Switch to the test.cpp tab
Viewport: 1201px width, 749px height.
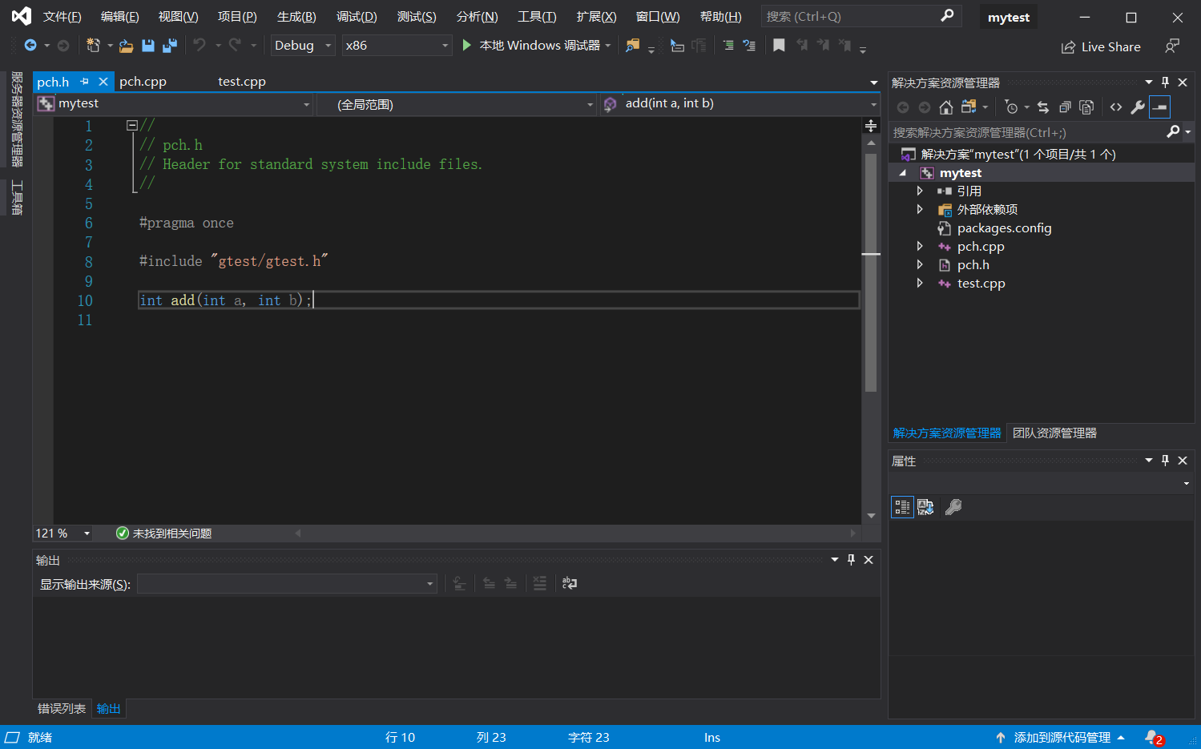(x=241, y=81)
